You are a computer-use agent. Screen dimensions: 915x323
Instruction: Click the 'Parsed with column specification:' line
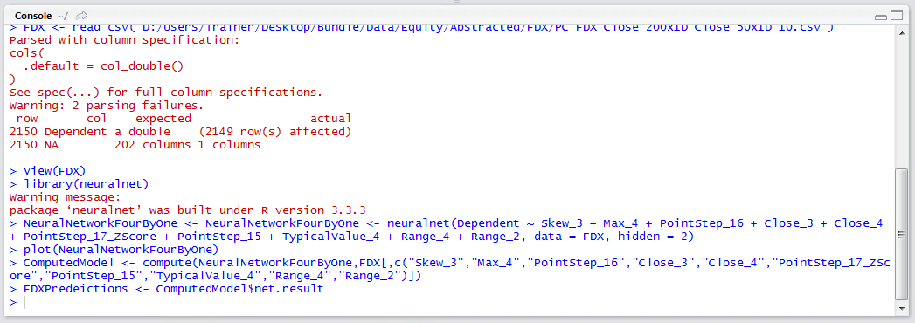point(125,40)
